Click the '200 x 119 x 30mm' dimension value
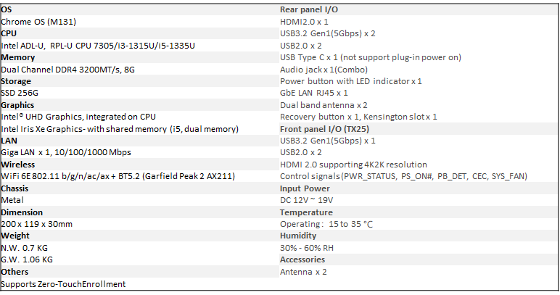Viewport: 560px width, 295px height. pos(37,224)
